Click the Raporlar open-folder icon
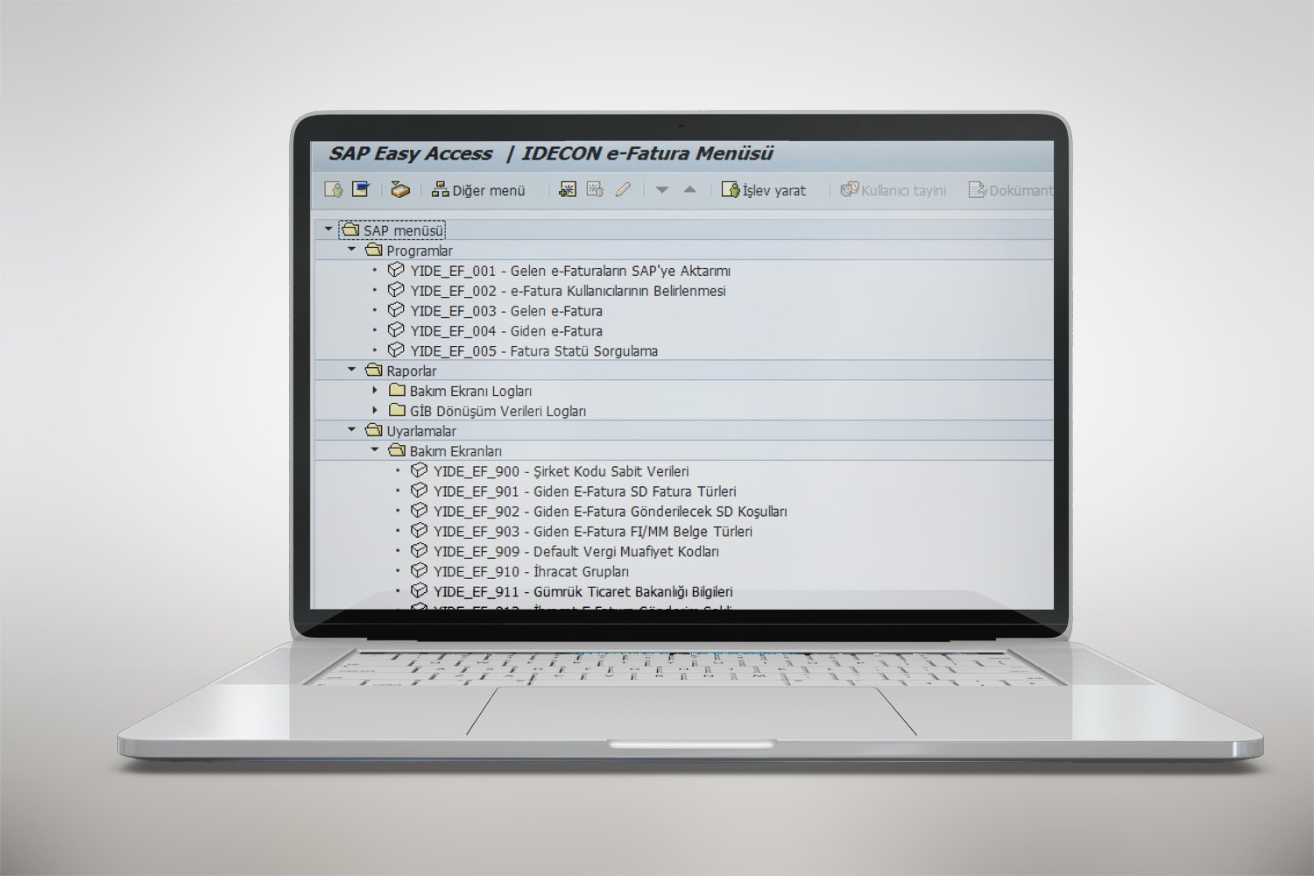The image size is (1314, 876). tap(374, 370)
